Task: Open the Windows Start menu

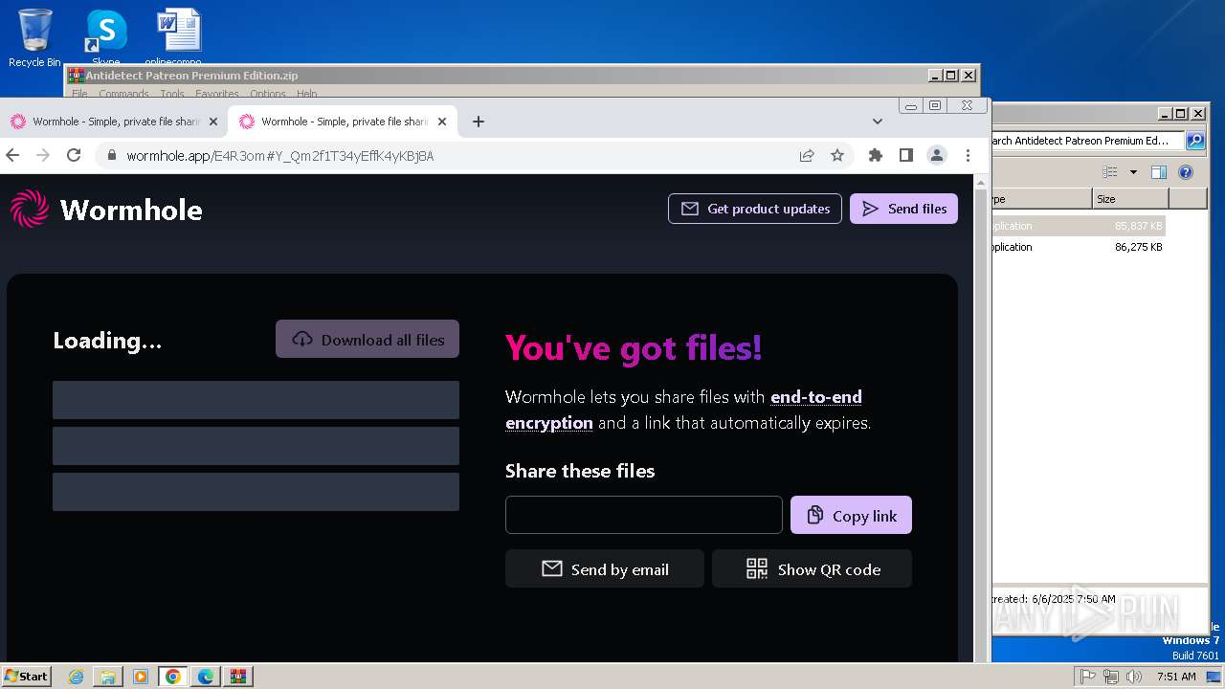Action: tap(26, 676)
